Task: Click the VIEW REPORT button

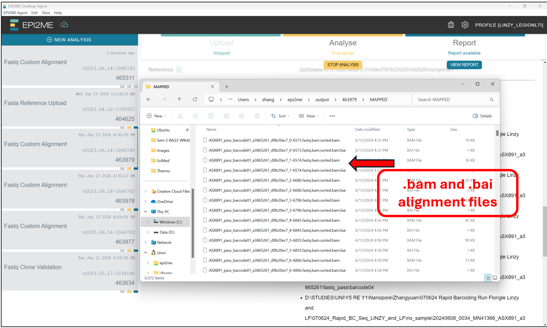Action: [464, 65]
